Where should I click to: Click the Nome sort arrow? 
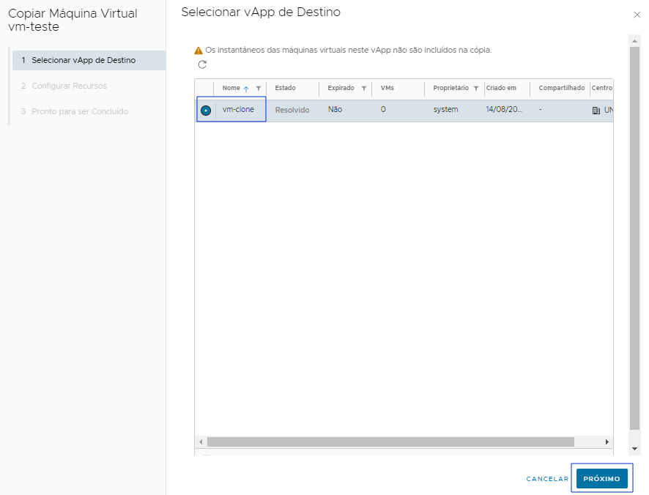coord(246,89)
